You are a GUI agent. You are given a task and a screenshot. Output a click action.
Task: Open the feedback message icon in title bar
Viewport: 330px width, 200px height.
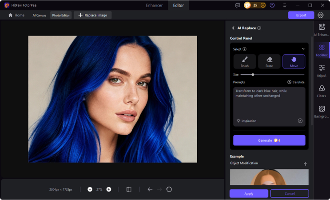click(238, 5)
